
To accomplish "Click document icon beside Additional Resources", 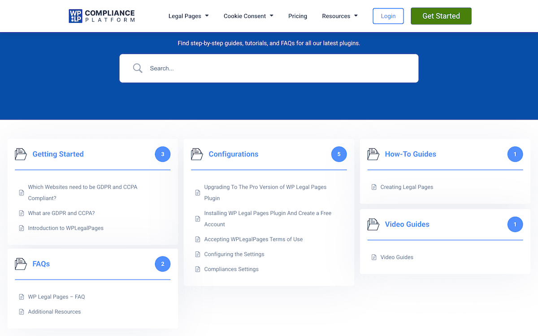I will 21,312.
